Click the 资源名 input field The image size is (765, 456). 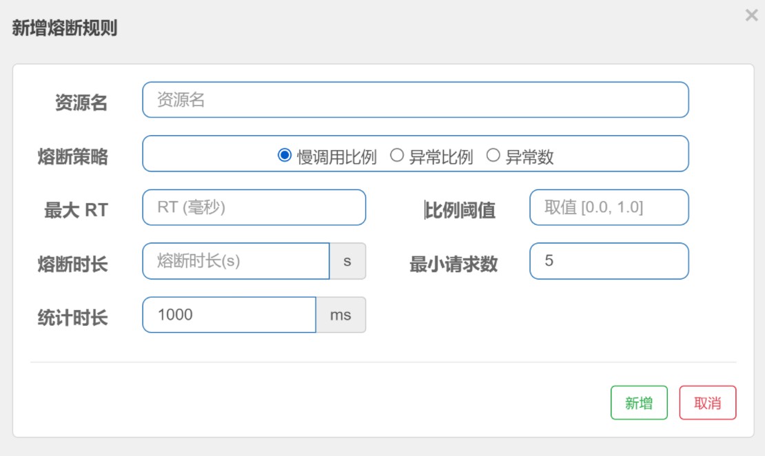pyautogui.click(x=415, y=100)
